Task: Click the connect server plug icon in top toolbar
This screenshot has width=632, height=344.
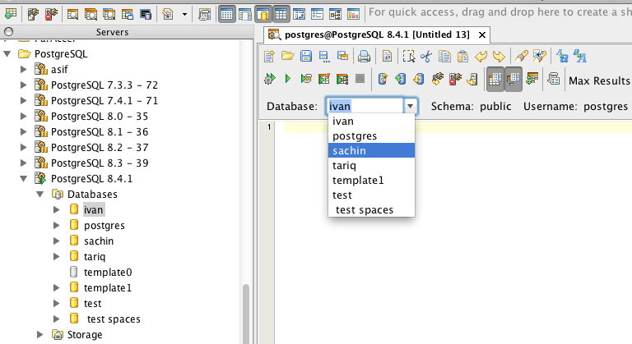Action: pyautogui.click(x=33, y=15)
